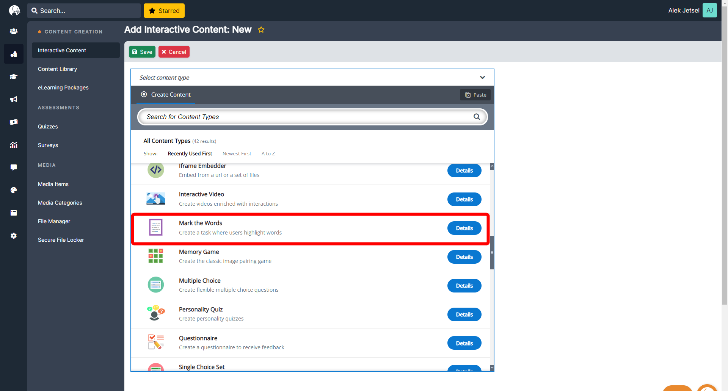This screenshot has height=391, width=728.
Task: Click the Personality Quiz icon
Action: tap(156, 313)
